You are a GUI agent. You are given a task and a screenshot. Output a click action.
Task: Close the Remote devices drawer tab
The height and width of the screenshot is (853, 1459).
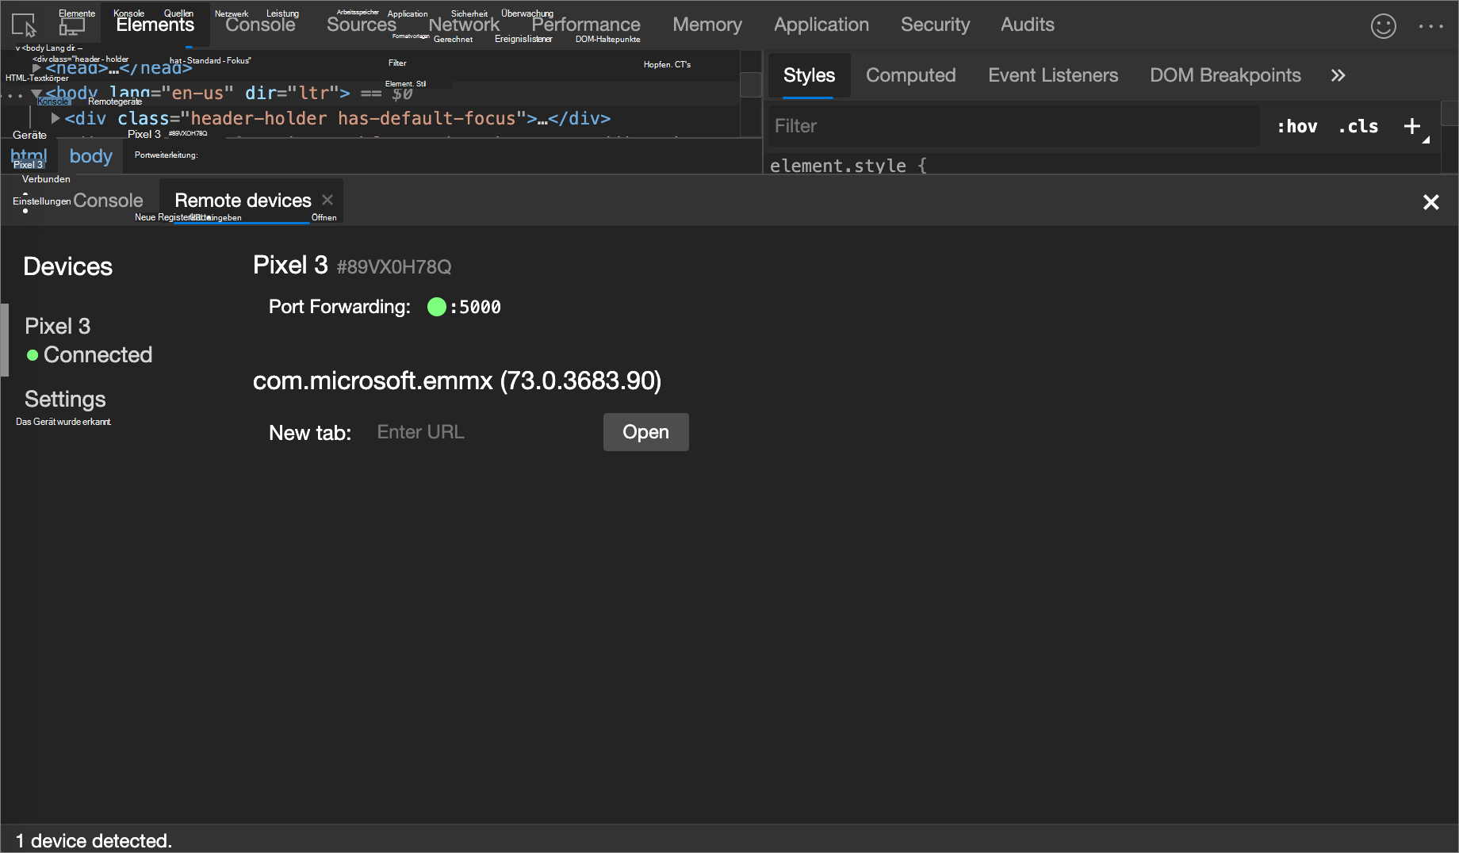tap(327, 200)
